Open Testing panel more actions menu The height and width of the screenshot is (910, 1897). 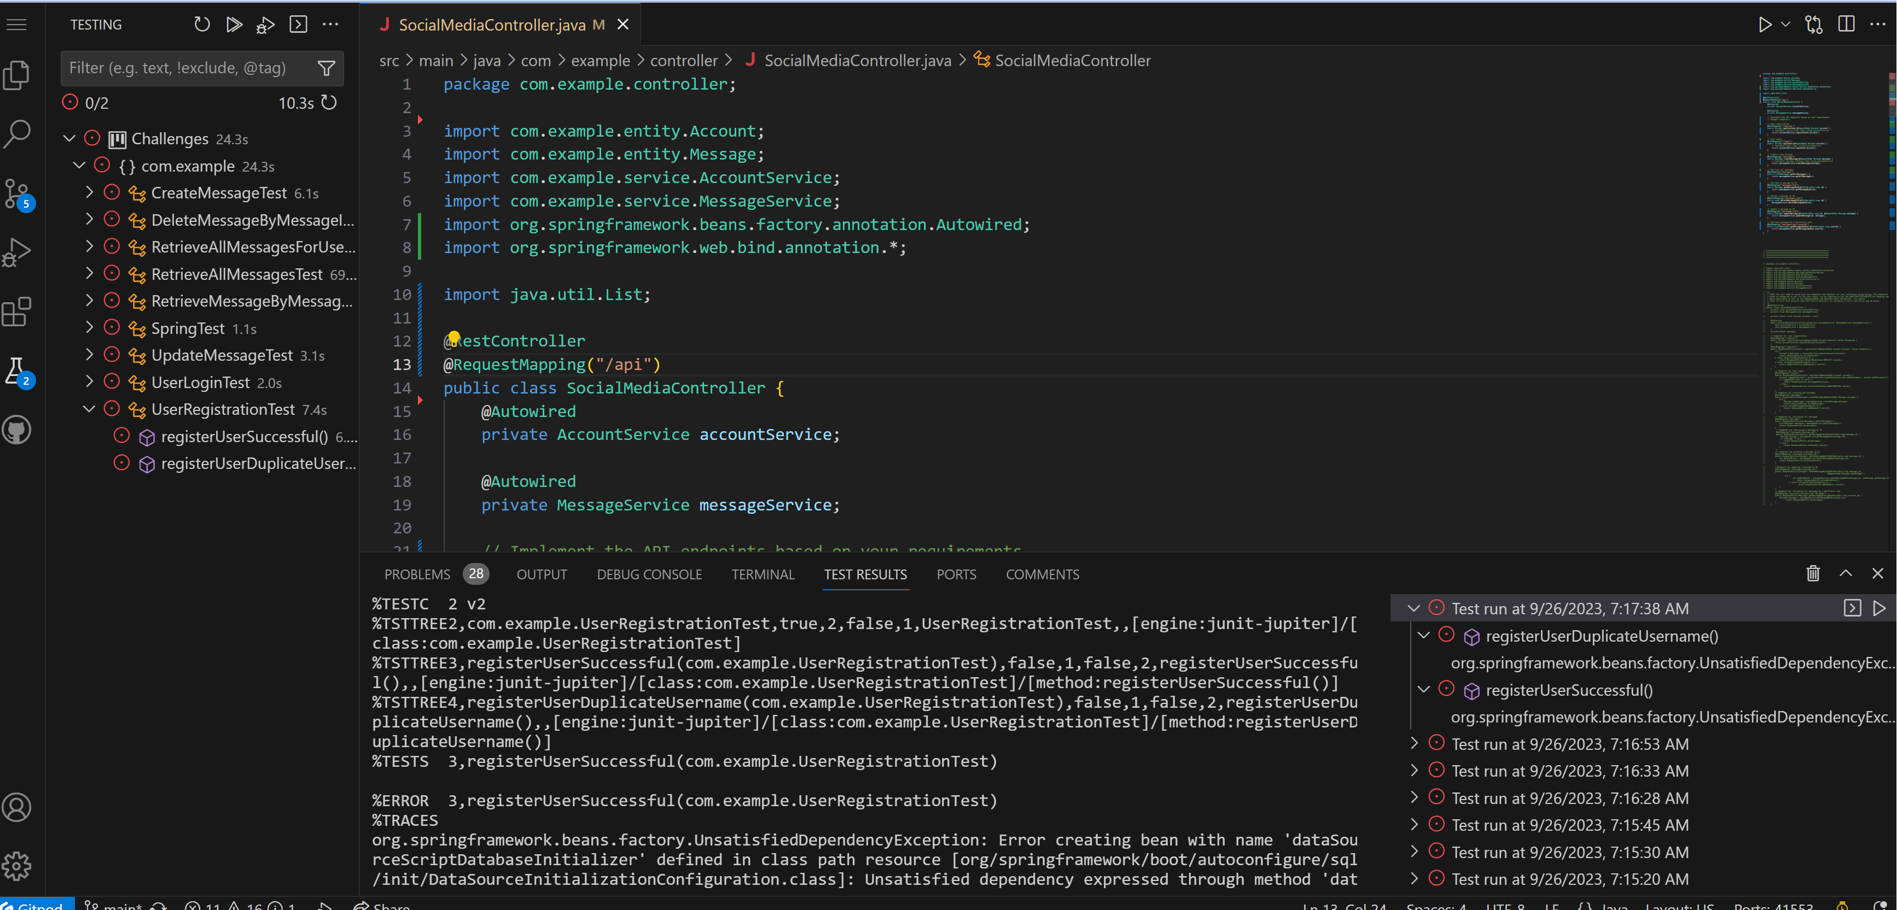330,24
